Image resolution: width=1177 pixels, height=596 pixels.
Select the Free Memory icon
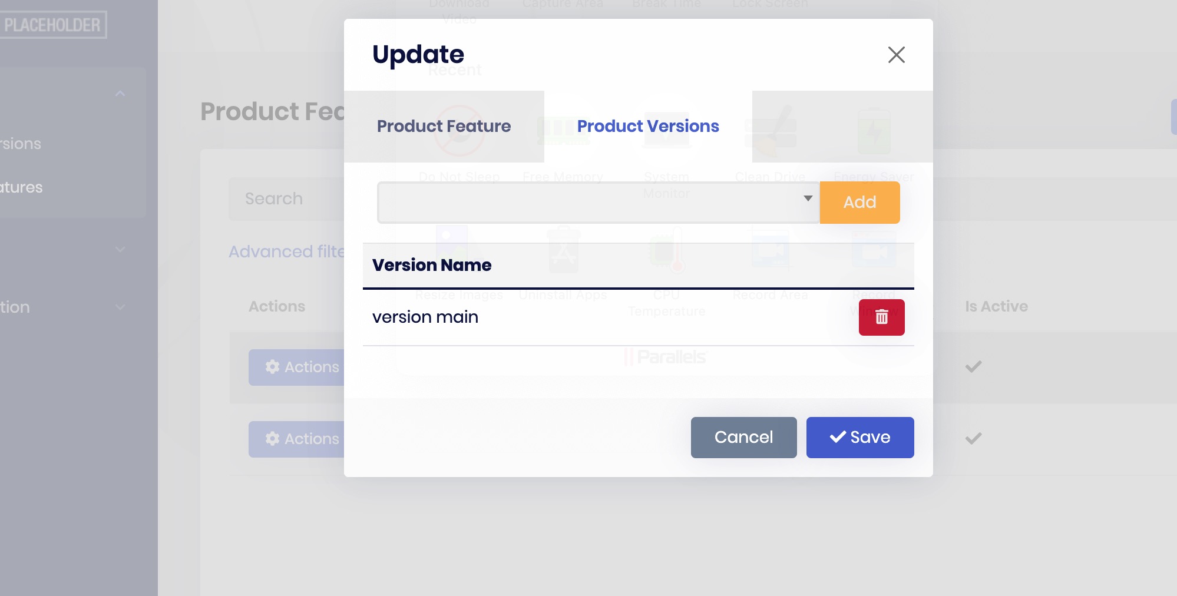pos(563,131)
